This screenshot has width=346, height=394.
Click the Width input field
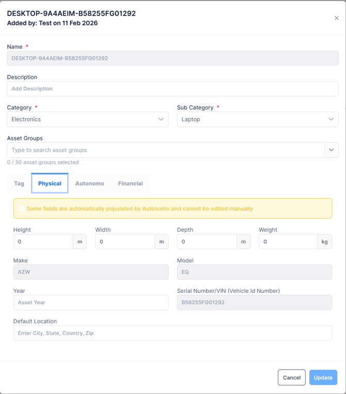coord(125,242)
